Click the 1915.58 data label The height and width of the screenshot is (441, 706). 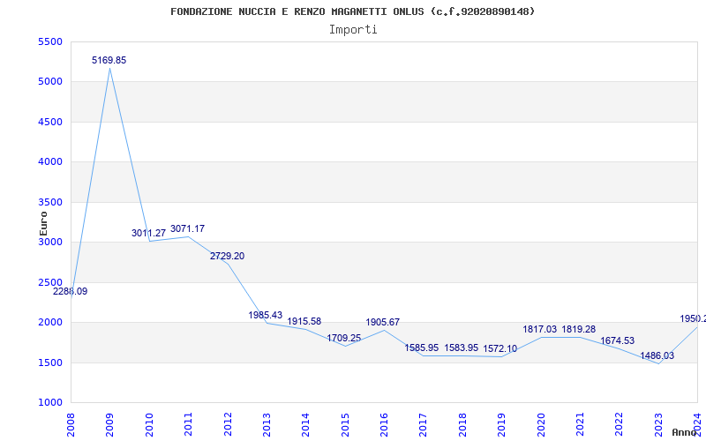pyautogui.click(x=304, y=321)
